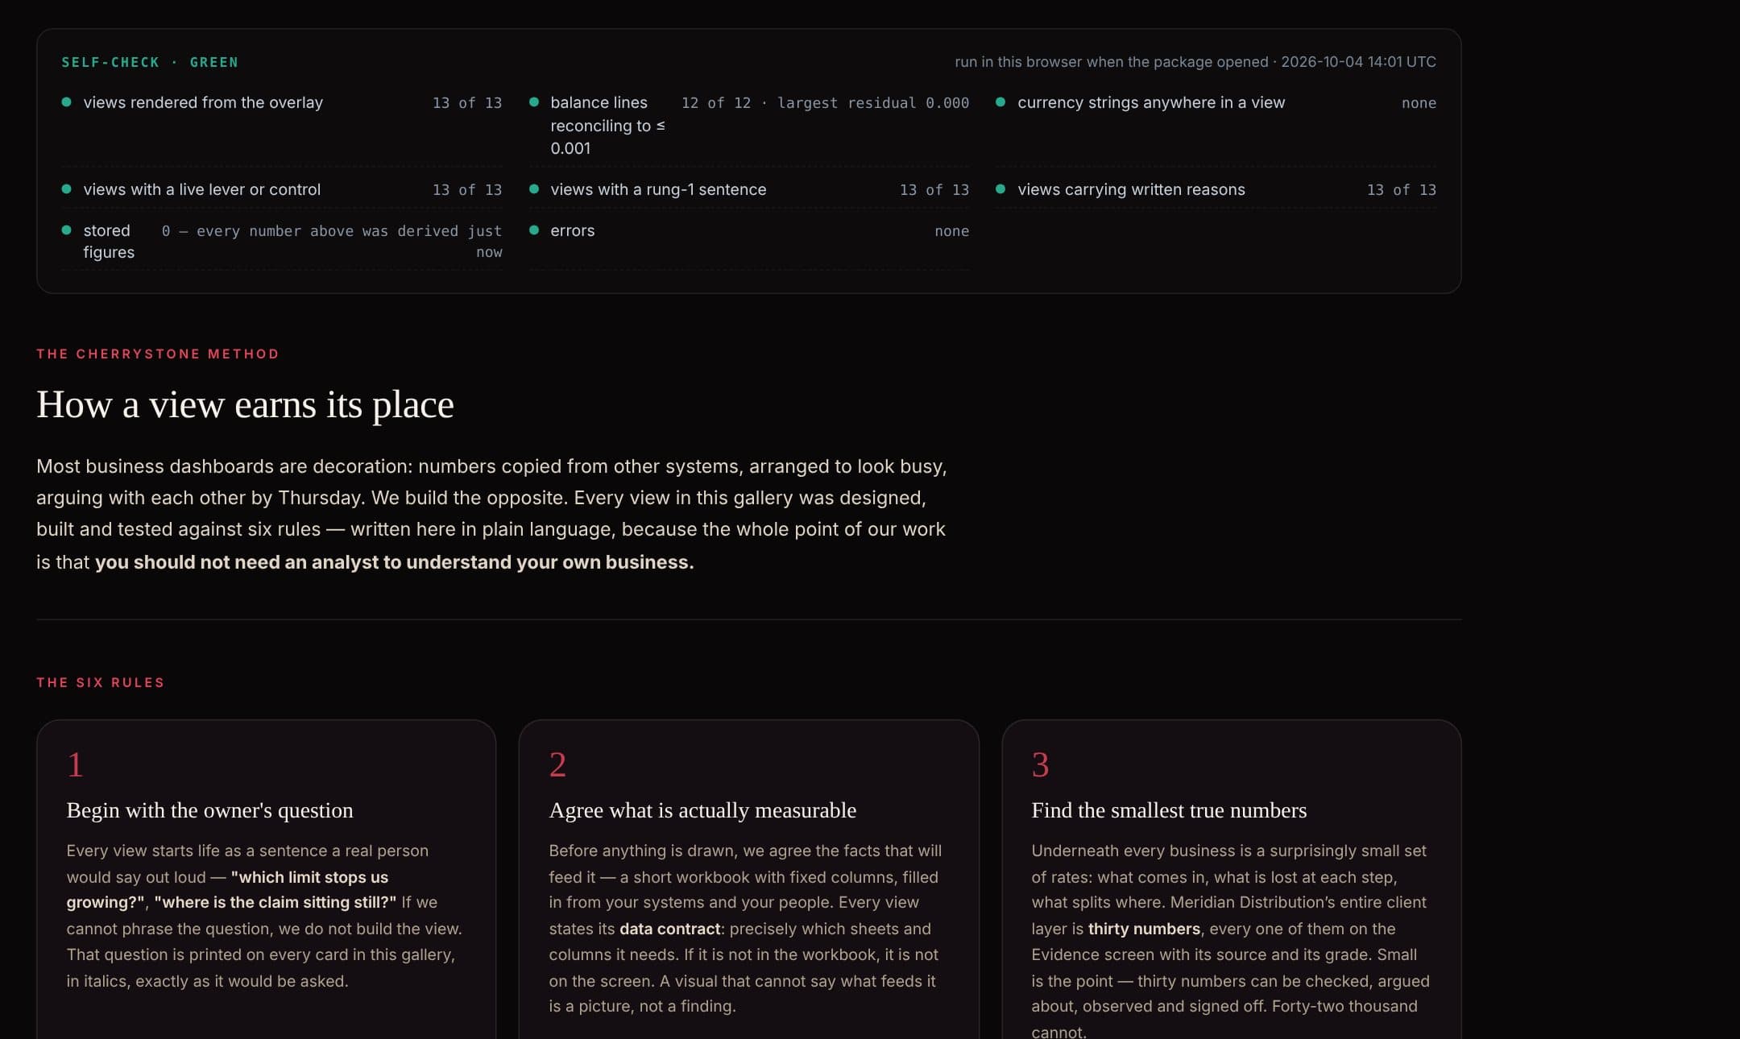The image size is (1740, 1039).
Task: Click the 'How a view earns its place' heading
Action: click(x=245, y=404)
